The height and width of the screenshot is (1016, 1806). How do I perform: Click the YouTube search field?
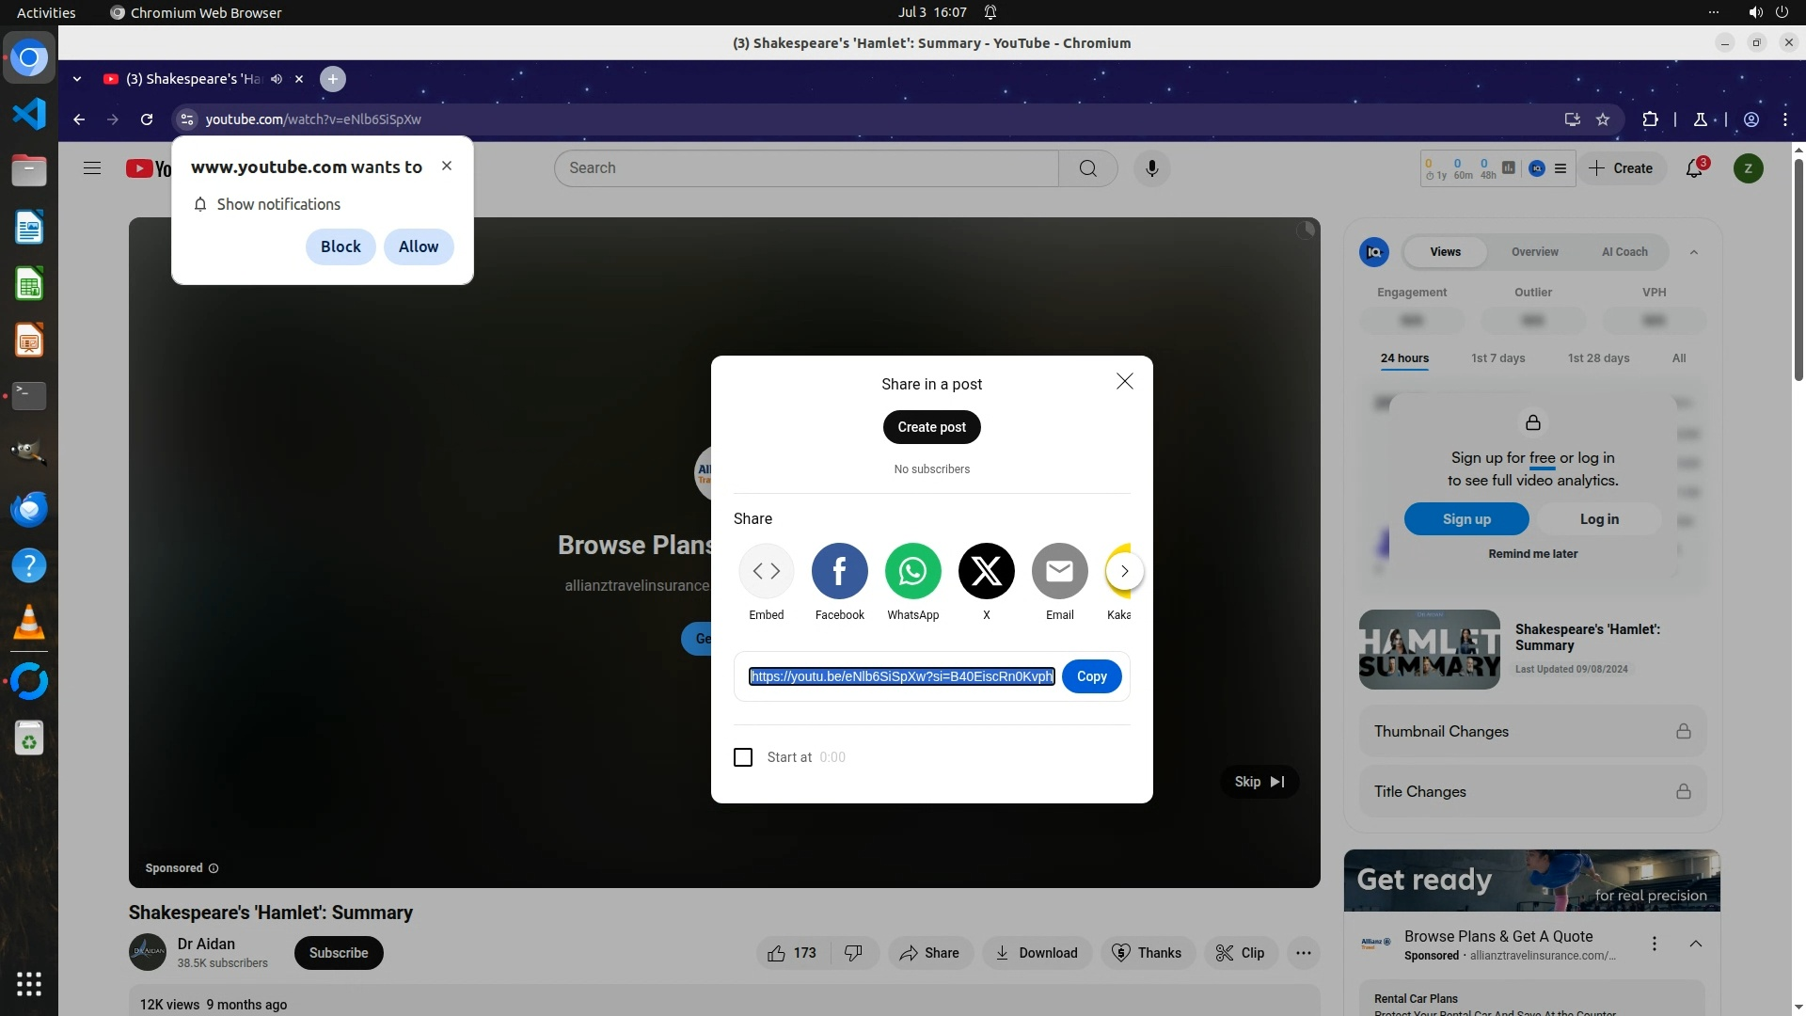[805, 168]
